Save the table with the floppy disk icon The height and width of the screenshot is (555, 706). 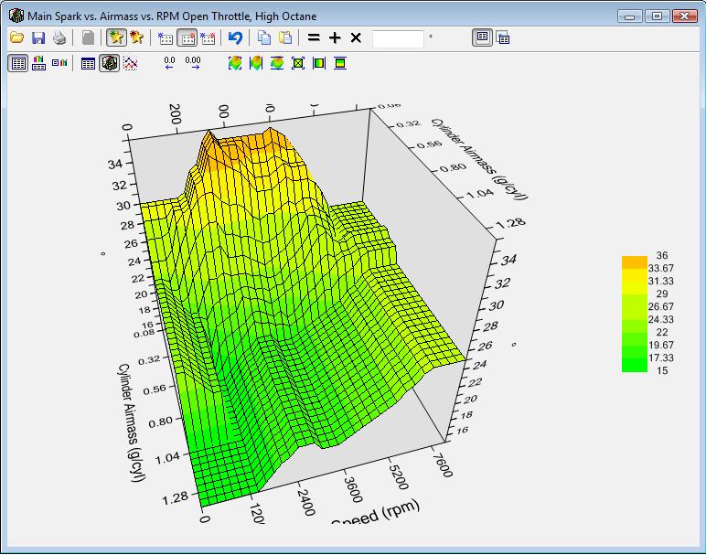pos(38,37)
